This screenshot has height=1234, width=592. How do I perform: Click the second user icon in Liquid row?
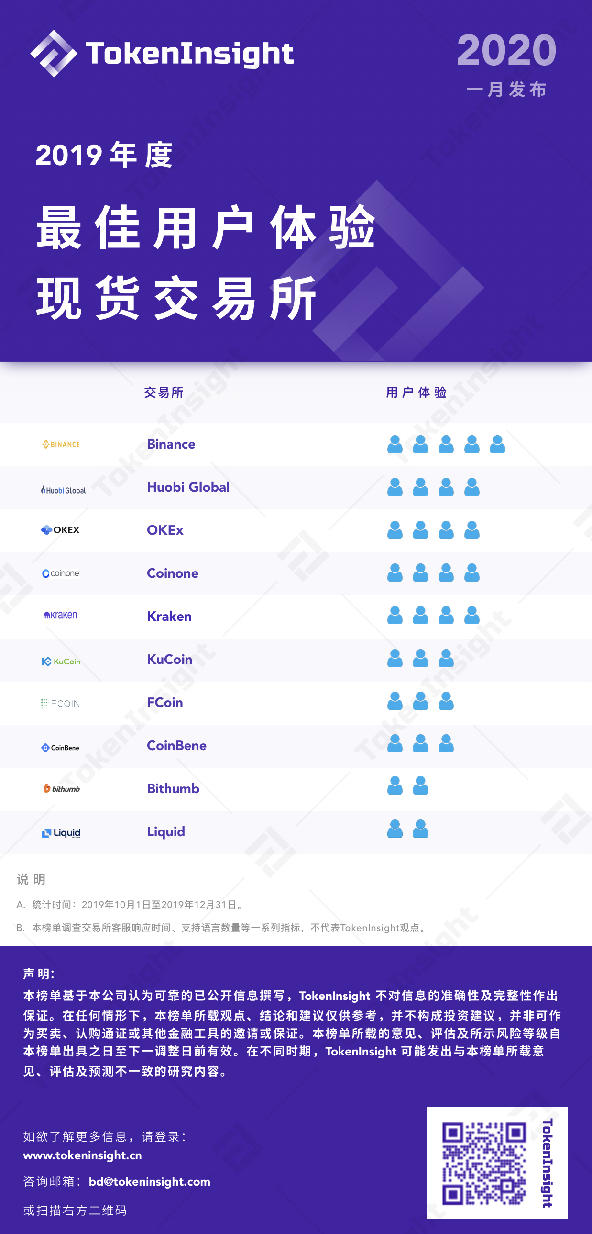click(420, 829)
